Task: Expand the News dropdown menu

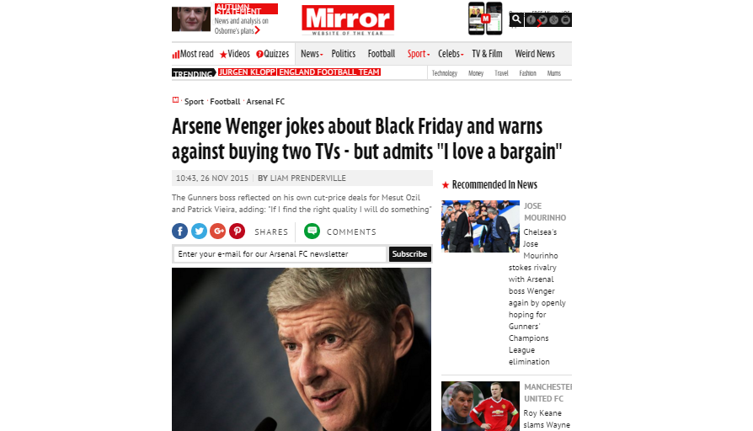Action: pos(312,54)
